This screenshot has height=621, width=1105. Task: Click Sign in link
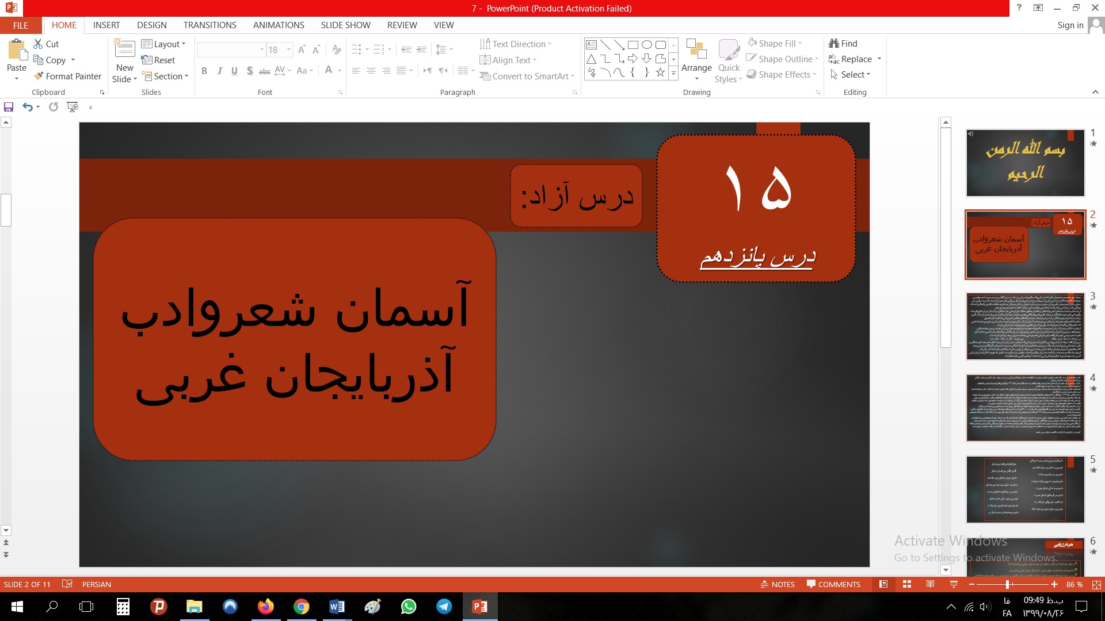coord(1070,25)
